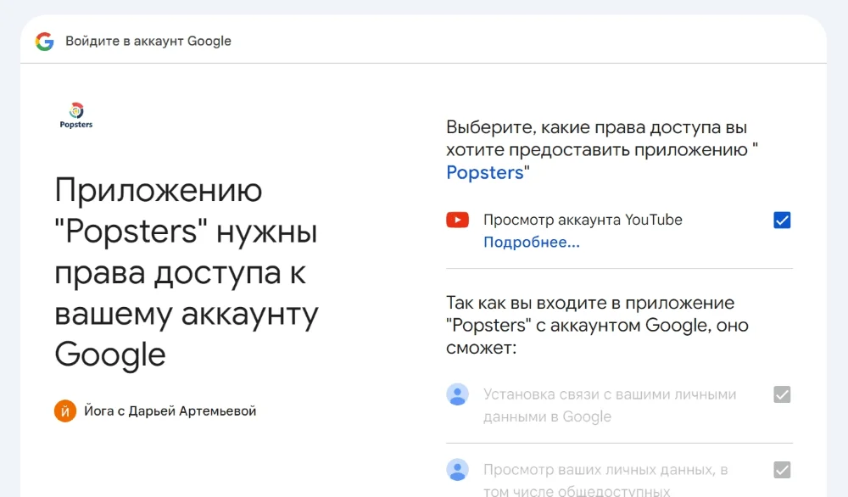Open the blue Popsters app link
Viewport: 848px width, 497px height.
484,173
